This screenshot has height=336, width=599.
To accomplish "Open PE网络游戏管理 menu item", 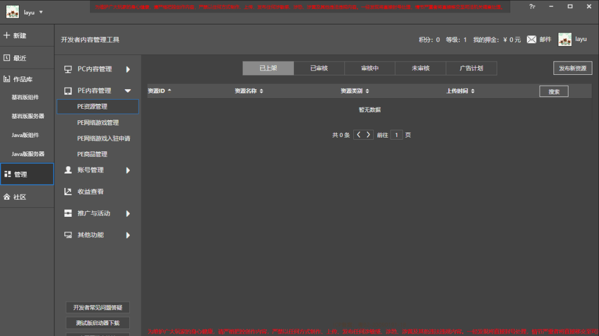I will (x=98, y=123).
